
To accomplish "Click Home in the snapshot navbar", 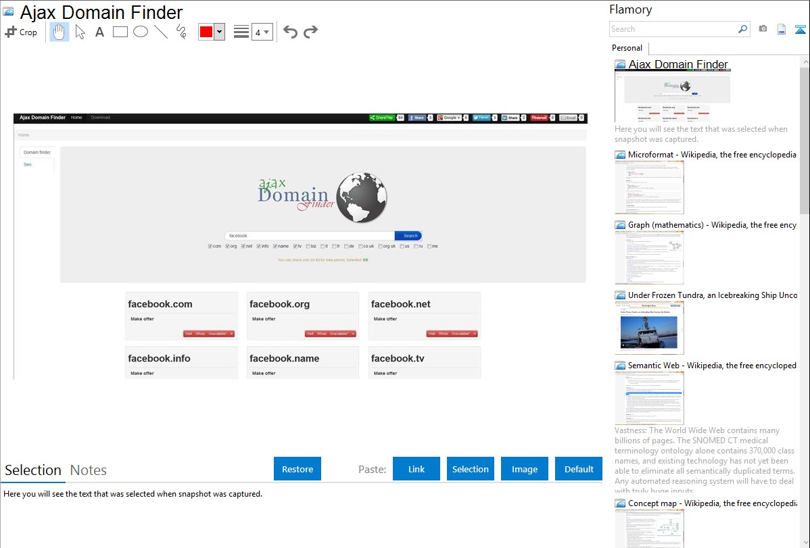I will [76, 118].
